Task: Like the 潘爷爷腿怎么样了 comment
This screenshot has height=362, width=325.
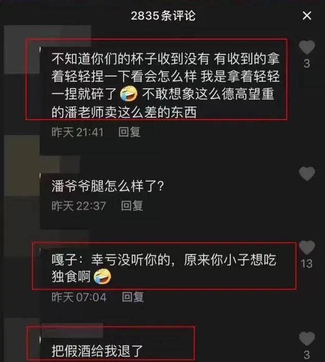Action: [306, 174]
